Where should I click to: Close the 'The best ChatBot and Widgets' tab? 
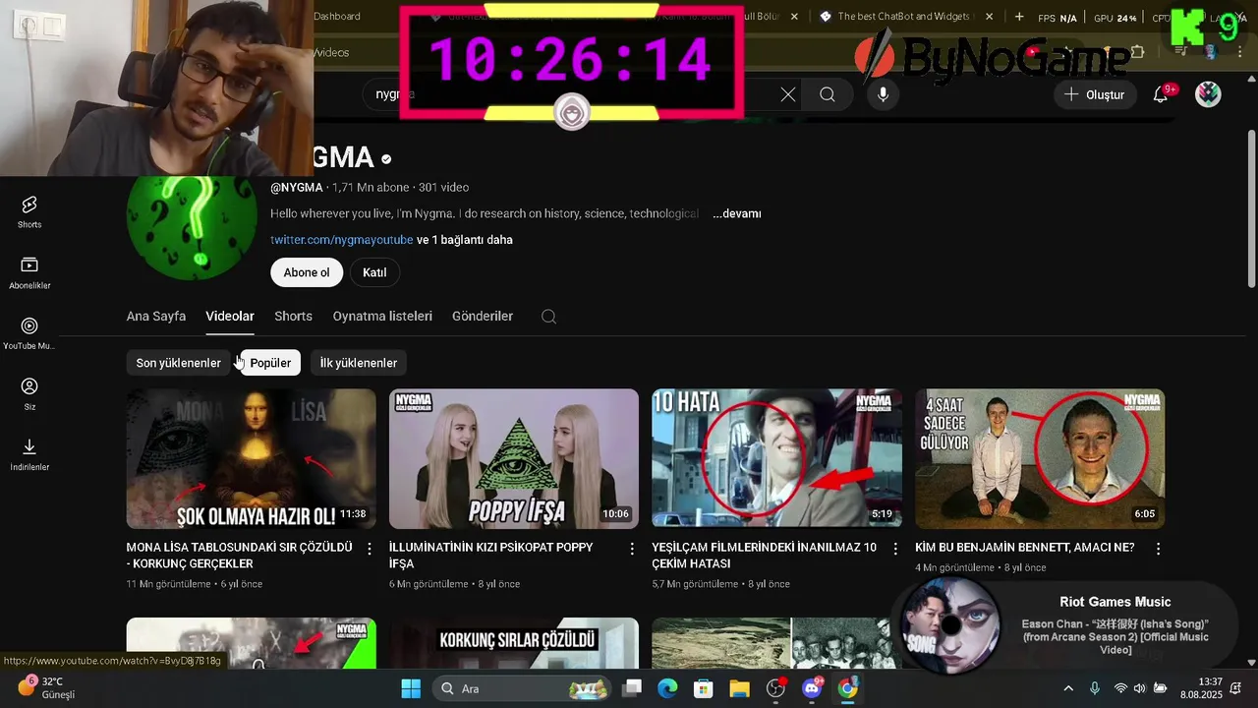click(989, 17)
